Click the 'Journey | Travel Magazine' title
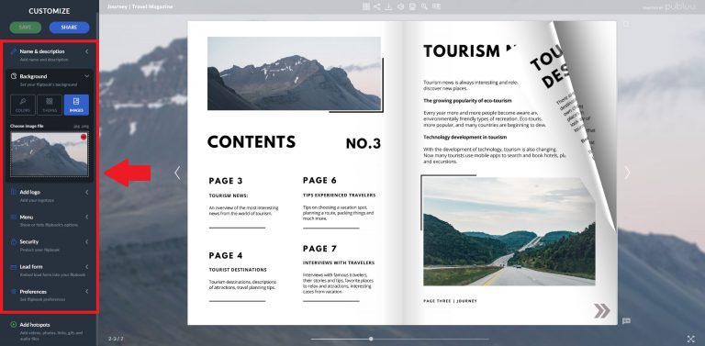Image resolution: width=705 pixels, height=346 pixels. (140, 6)
